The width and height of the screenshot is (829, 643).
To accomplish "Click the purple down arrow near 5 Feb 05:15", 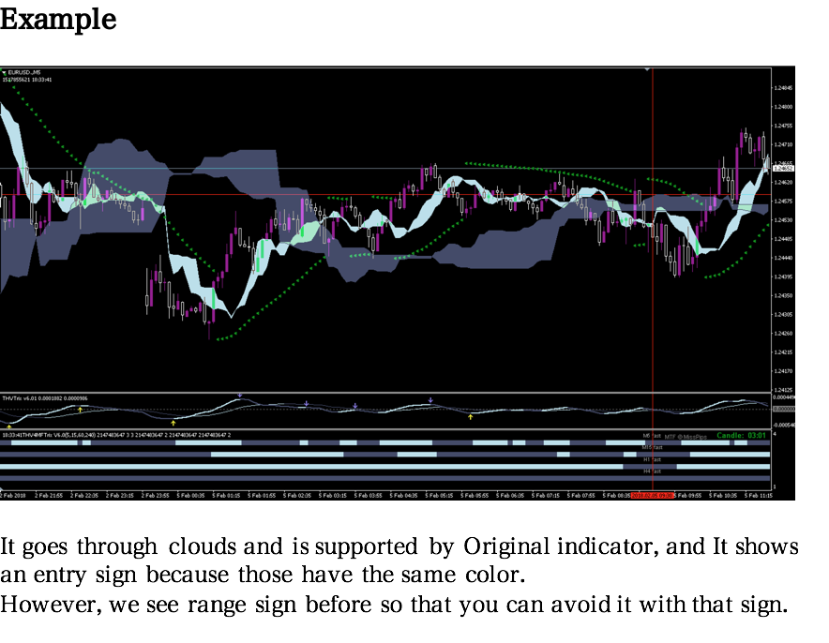I will pyautogui.click(x=430, y=400).
